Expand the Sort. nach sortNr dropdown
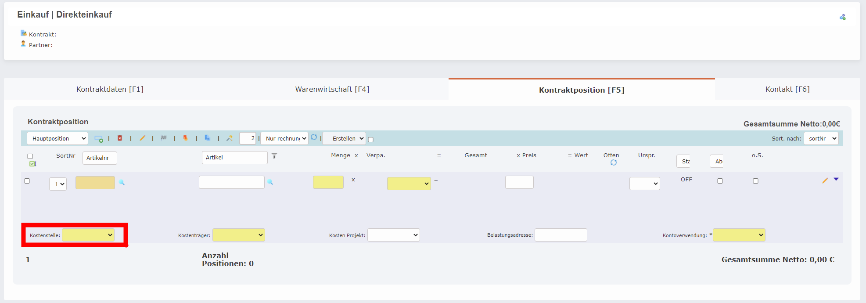Screen dimensions: 866x303 821,138
